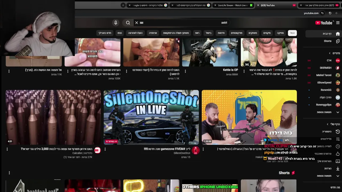Open Playlists (פלייליסטים) in sidebar

click(x=322, y=139)
